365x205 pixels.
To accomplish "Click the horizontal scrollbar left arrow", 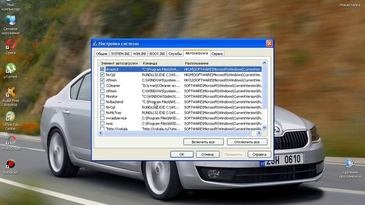I will pos(100,133).
